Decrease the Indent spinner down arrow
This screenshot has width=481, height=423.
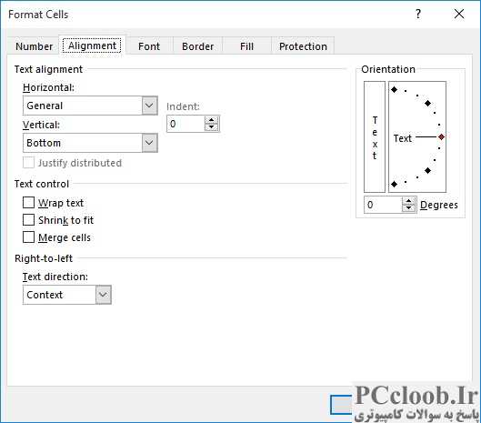(x=211, y=127)
